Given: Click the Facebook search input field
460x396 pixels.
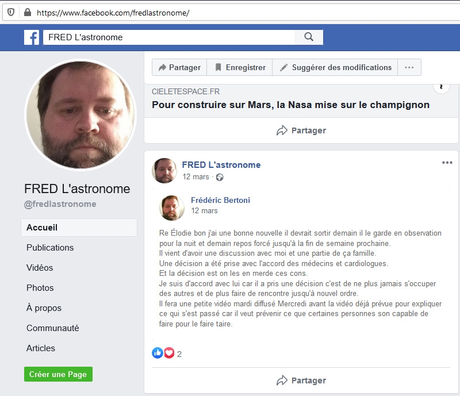Looking at the screenshot, I should tap(168, 37).
